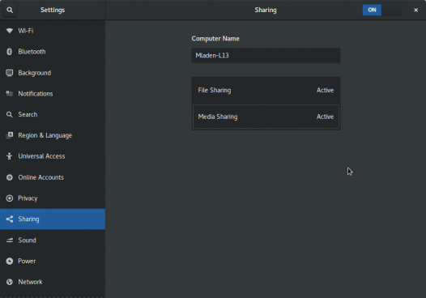426x298 pixels.
Task: Open Media Sharing options row
Action: (266, 117)
